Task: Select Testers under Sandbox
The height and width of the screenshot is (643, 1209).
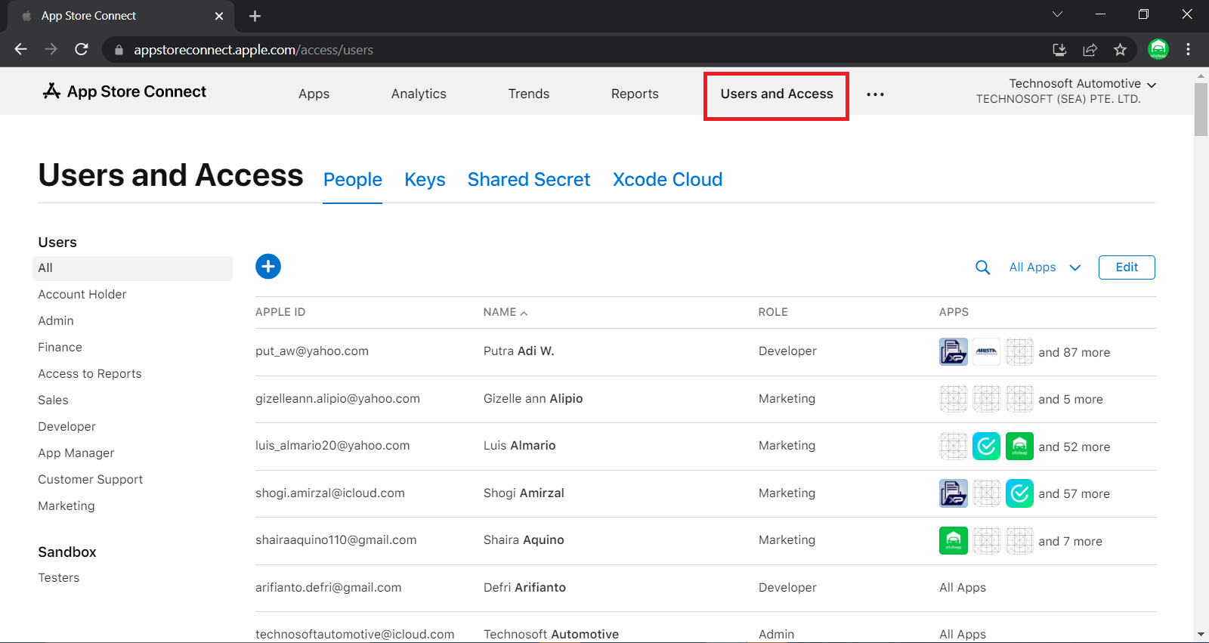Action: [x=59, y=578]
